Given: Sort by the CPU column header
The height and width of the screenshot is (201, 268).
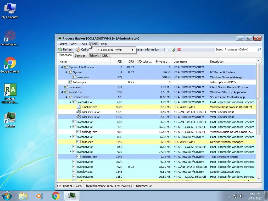Looking at the screenshot, I should click(x=130, y=62).
